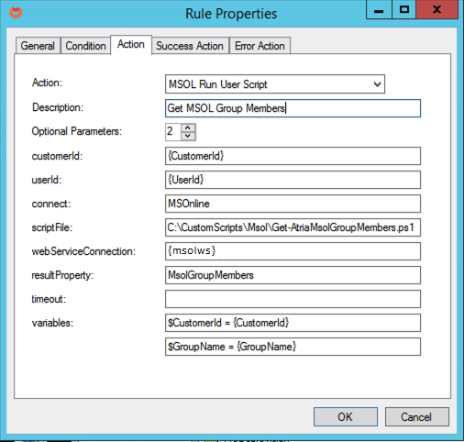Click the empty timeout field
Viewport: 464px width, 442px height.
point(293,299)
